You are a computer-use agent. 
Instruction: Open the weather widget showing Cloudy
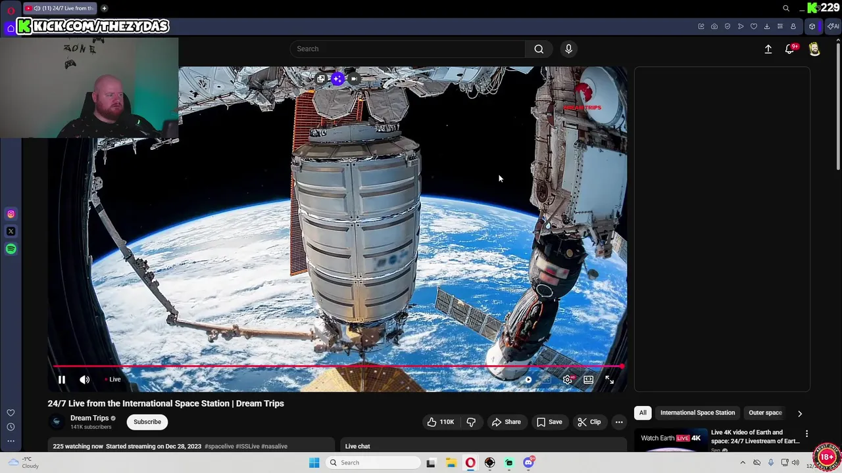click(x=24, y=462)
